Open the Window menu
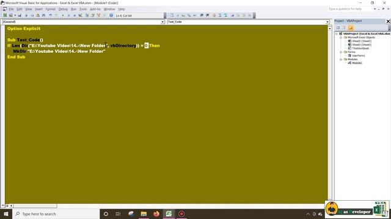The height and width of the screenshot is (219, 391). pos(109,9)
